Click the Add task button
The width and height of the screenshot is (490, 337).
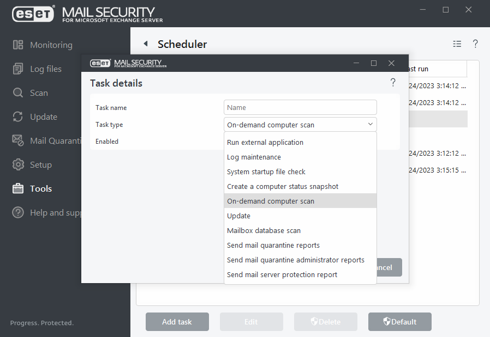click(x=177, y=322)
